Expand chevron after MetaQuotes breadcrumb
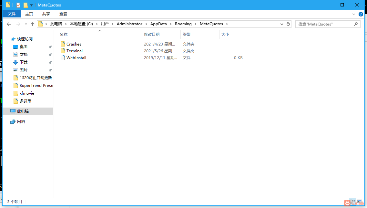Viewport: 367px width, 208px height. click(x=227, y=24)
